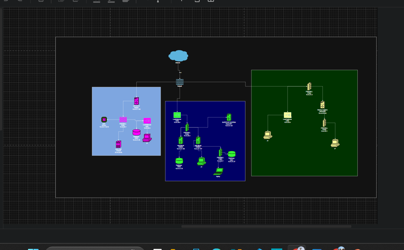Select the magenta WEB01 web server
Screen dimensions: 404x250
[136, 101]
